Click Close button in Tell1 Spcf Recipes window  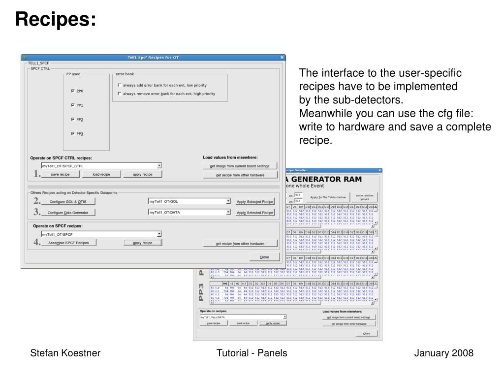point(264,257)
